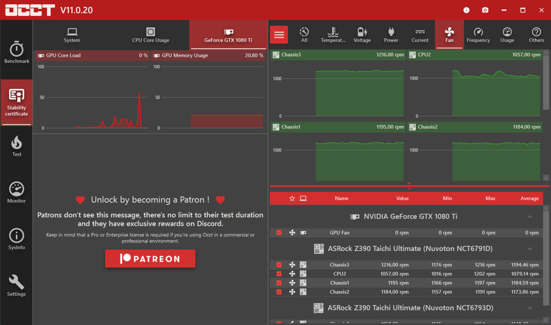Select the Fan sensors category
Image resolution: width=551 pixels, height=325 pixels.
pyautogui.click(x=449, y=35)
